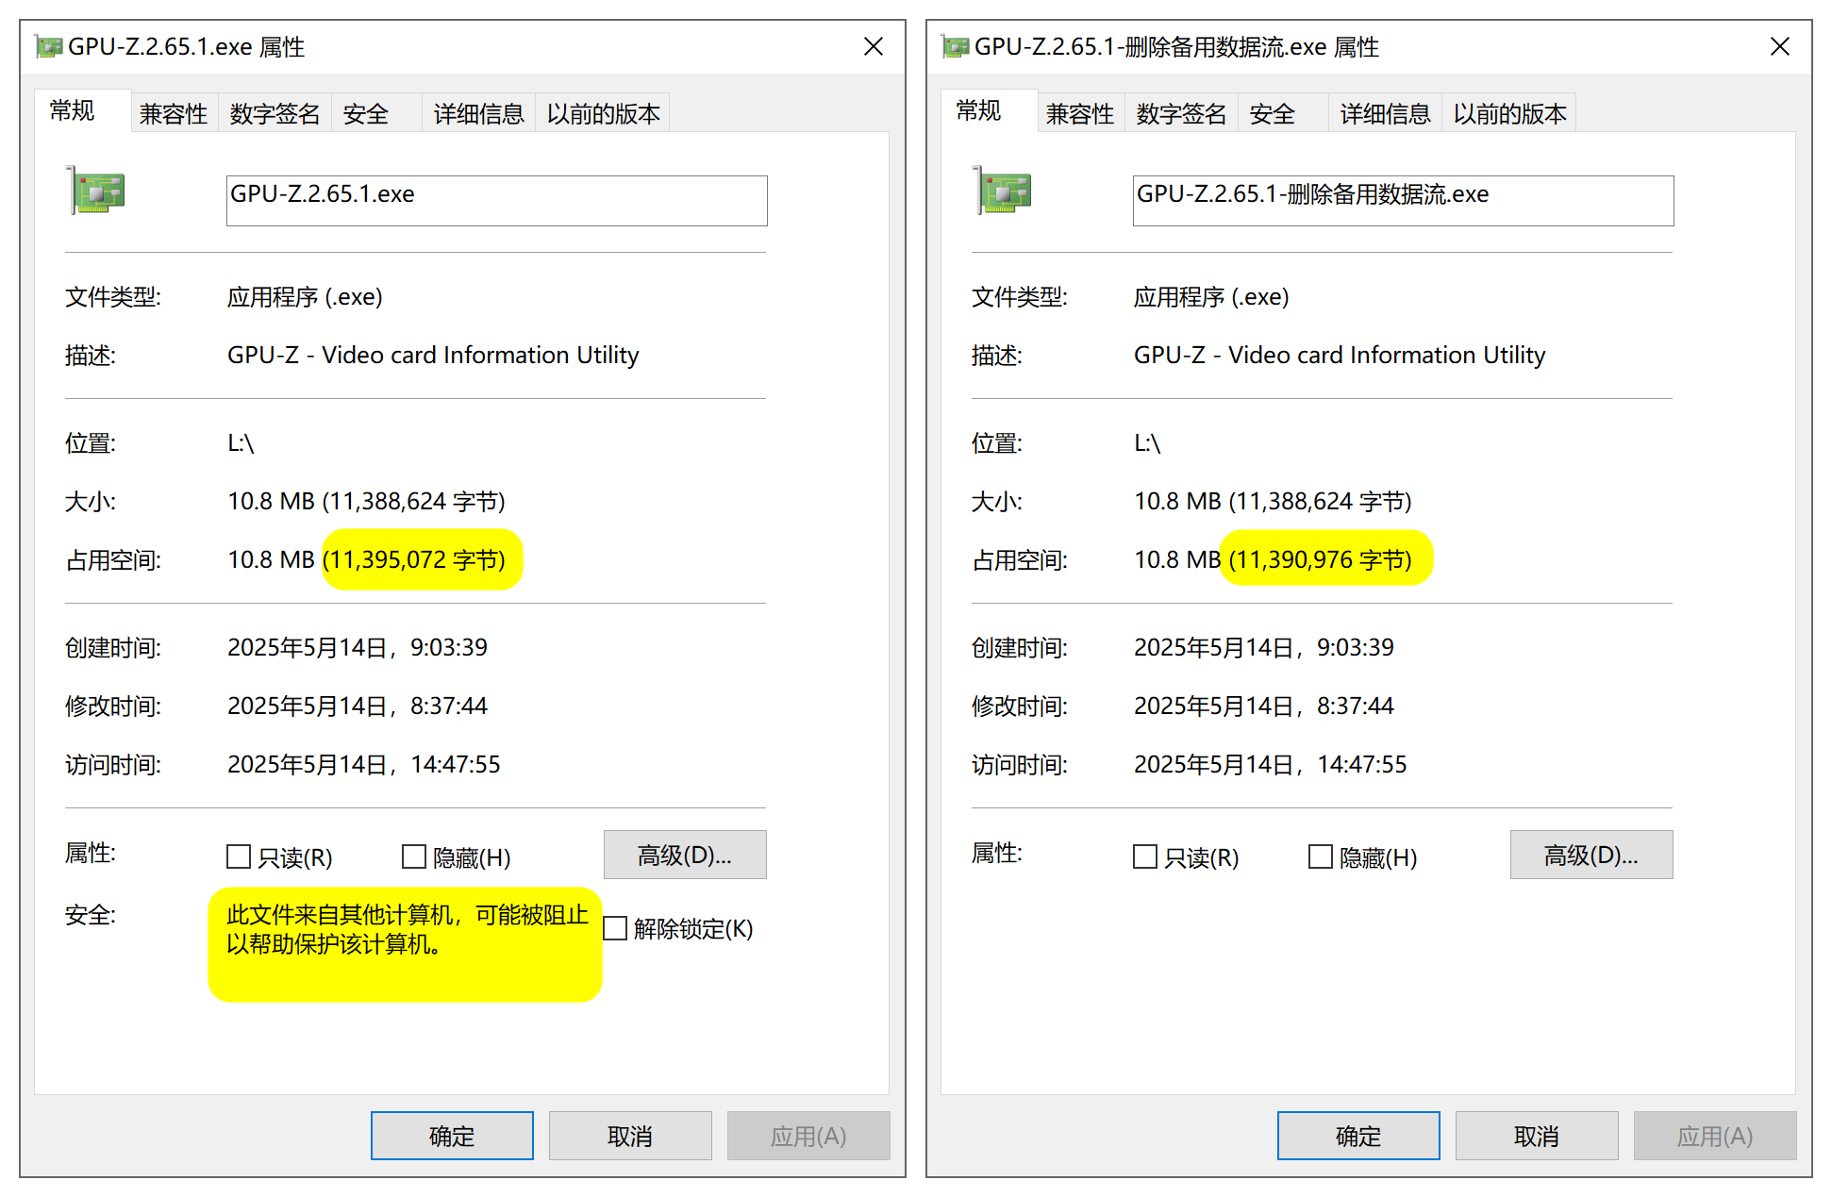Open 详细信息 tab in left dialog
The width and height of the screenshot is (1832, 1197).
(x=478, y=113)
